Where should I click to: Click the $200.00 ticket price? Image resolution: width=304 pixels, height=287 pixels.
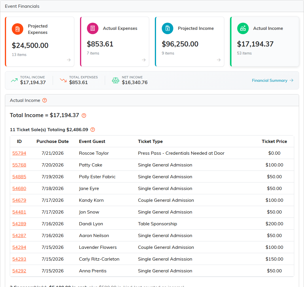[274, 224]
